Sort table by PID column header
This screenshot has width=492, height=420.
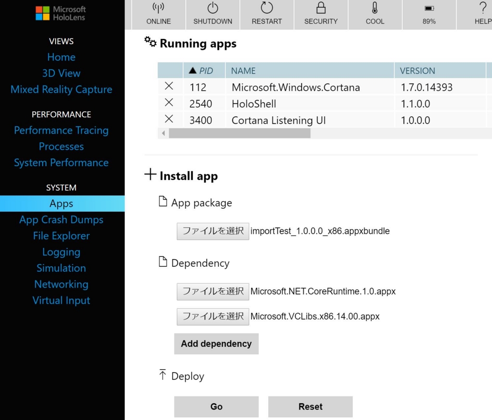pyautogui.click(x=204, y=71)
